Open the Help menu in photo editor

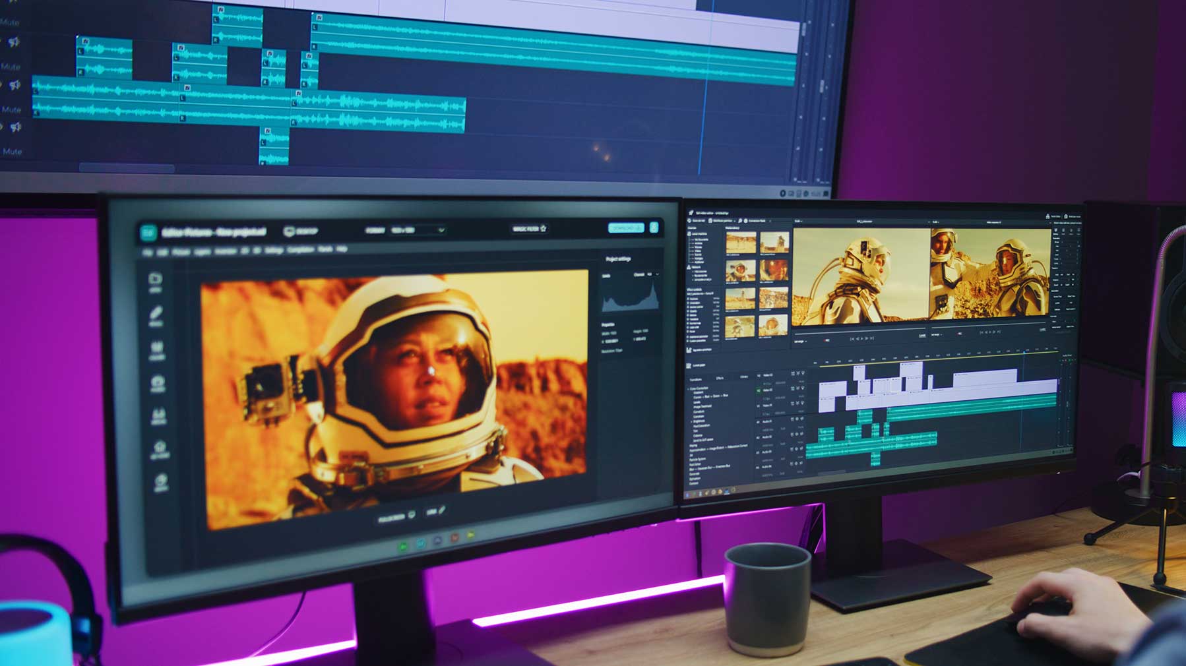(x=342, y=249)
